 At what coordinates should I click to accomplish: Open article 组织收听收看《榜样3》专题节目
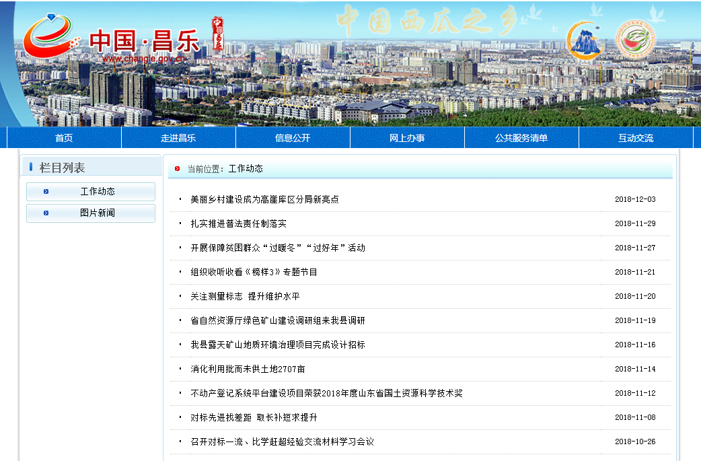coord(254,272)
